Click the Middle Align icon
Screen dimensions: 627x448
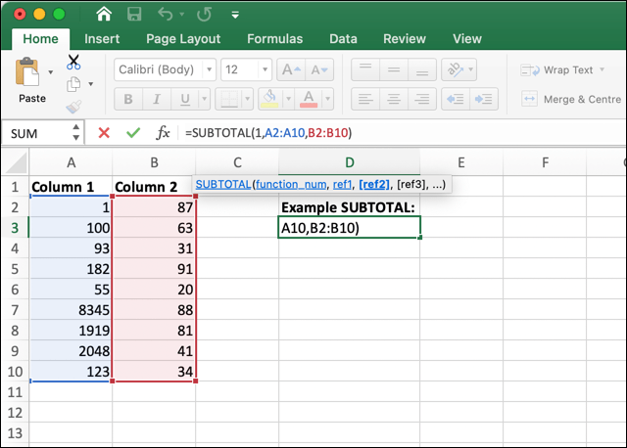[394, 69]
